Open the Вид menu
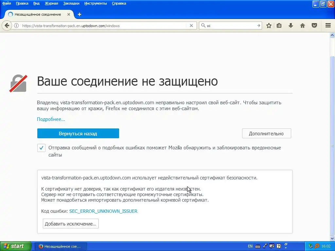 [x=36, y=3]
